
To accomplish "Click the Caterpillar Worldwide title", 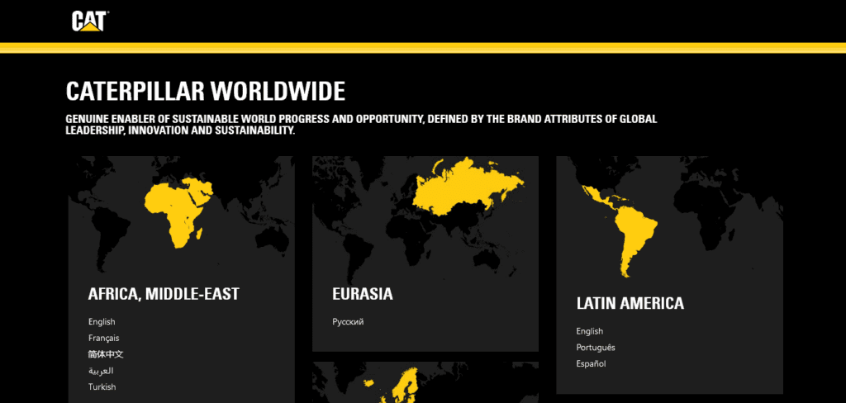I will (x=206, y=91).
